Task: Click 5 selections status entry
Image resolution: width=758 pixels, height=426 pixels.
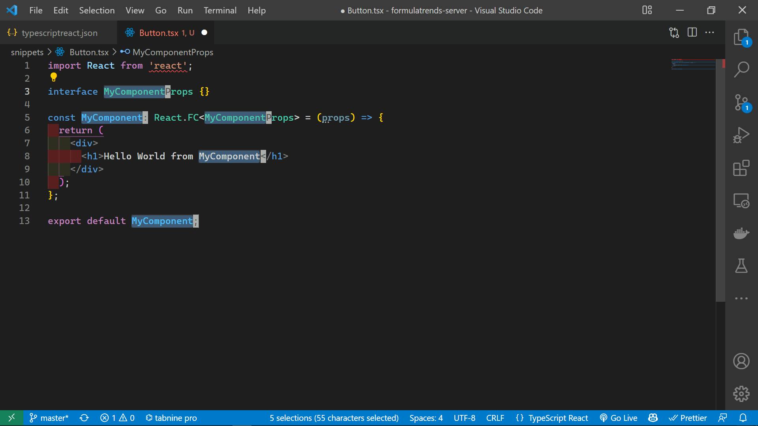Action: coord(334,418)
